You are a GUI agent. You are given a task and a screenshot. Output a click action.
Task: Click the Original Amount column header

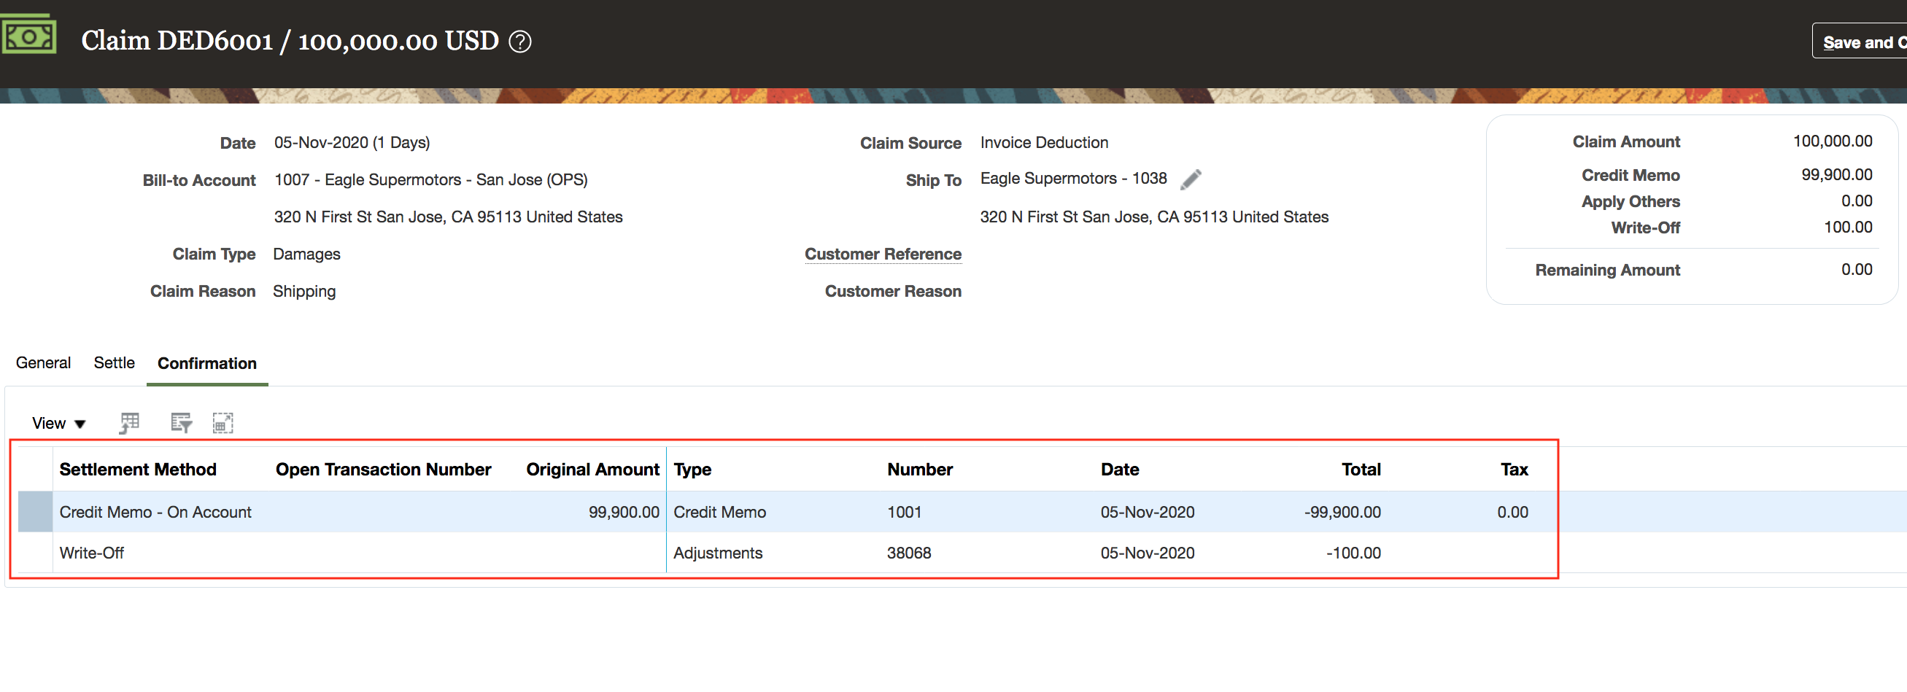[592, 469]
